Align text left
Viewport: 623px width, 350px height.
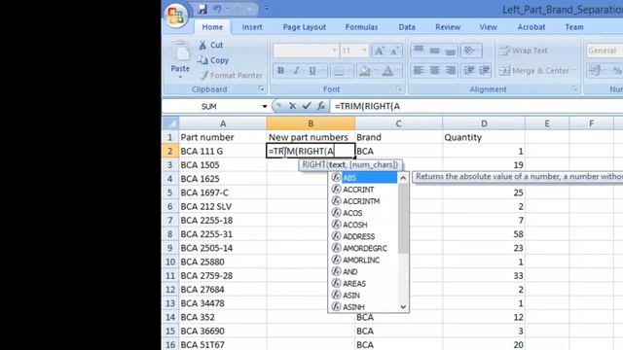point(419,71)
